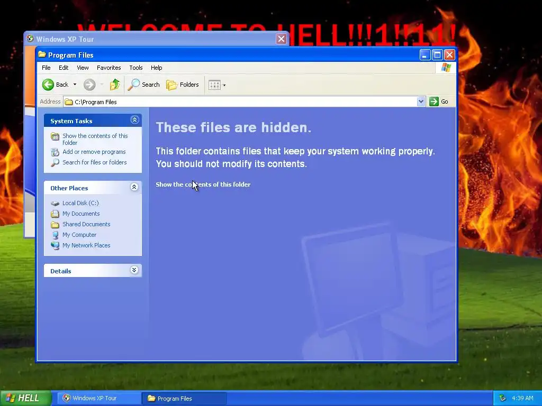Viewport: 542px width, 406px height.
Task: Click the Go button beside address bar
Action: tap(439, 101)
